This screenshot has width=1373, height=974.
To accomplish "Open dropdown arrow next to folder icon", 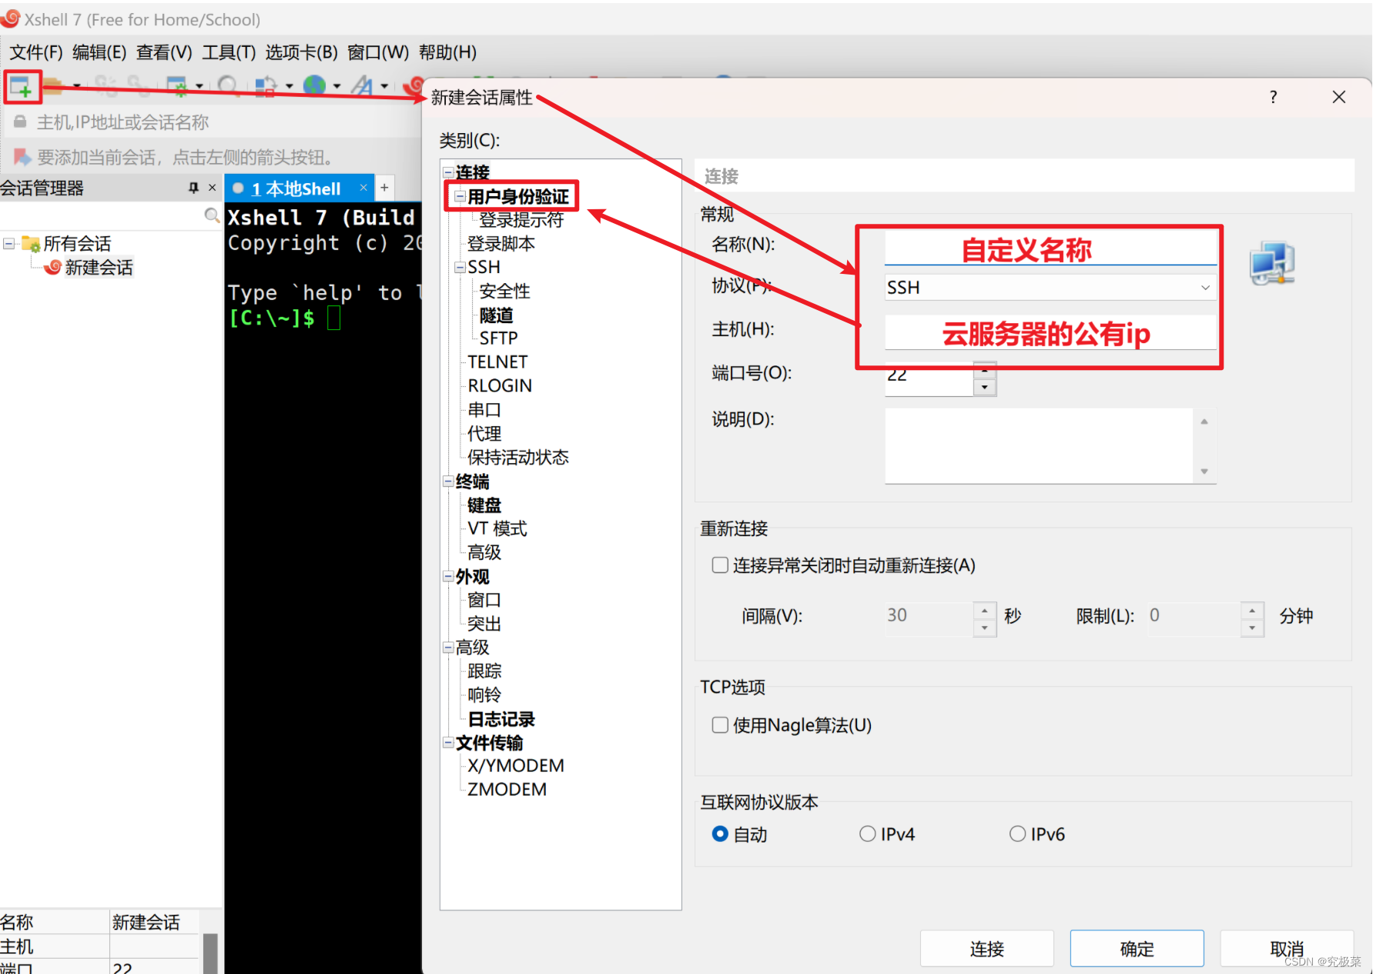I will pyautogui.click(x=77, y=86).
